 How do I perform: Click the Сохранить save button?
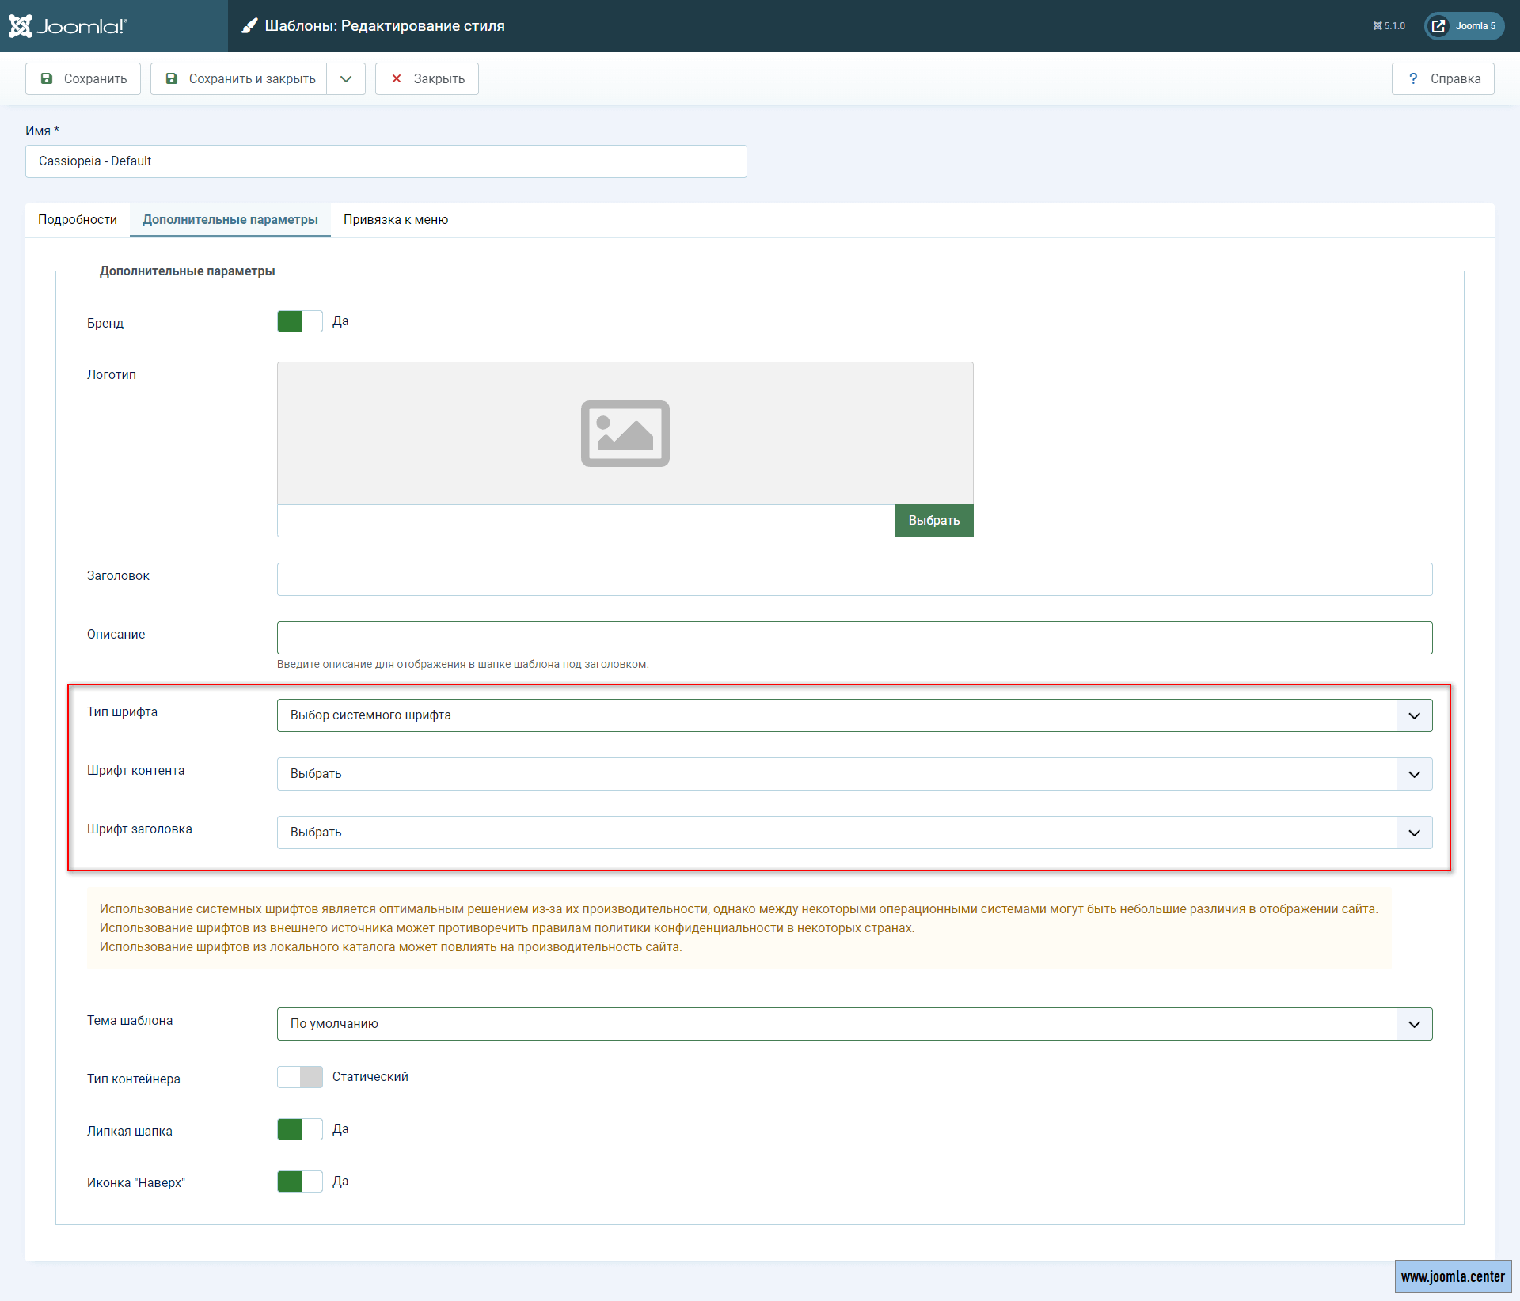click(83, 78)
